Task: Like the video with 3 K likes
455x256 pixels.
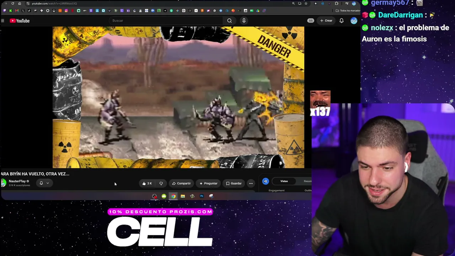Action: click(147, 183)
